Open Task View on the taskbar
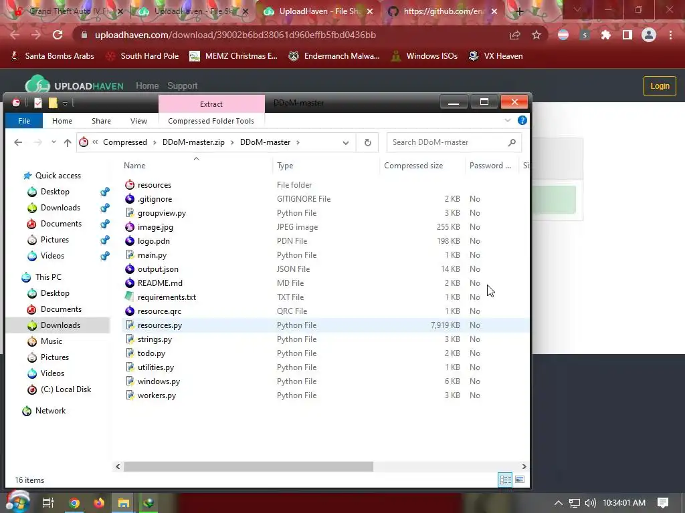 [47, 502]
